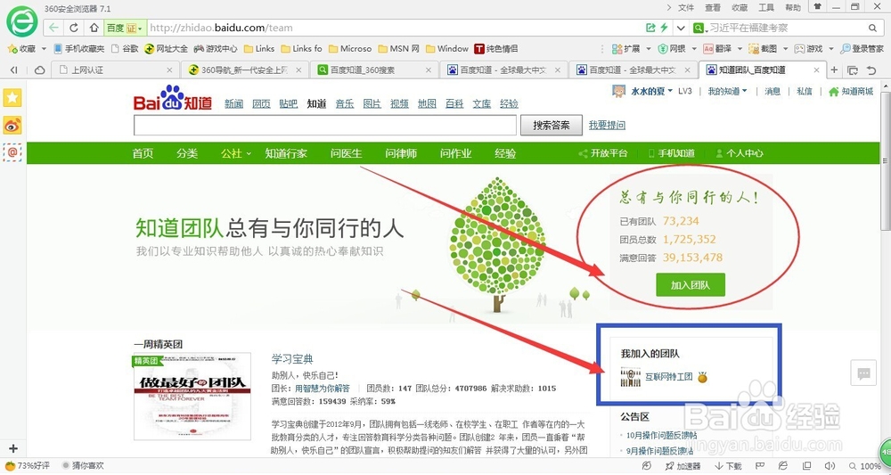The height and width of the screenshot is (475, 891).
Task: Open 翻译 translate dropdown arrow
Action: 740,49
